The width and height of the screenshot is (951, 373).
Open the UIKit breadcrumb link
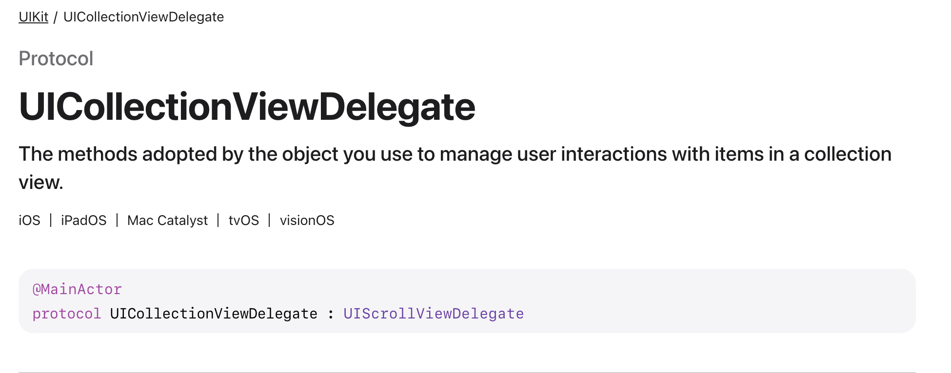33,17
